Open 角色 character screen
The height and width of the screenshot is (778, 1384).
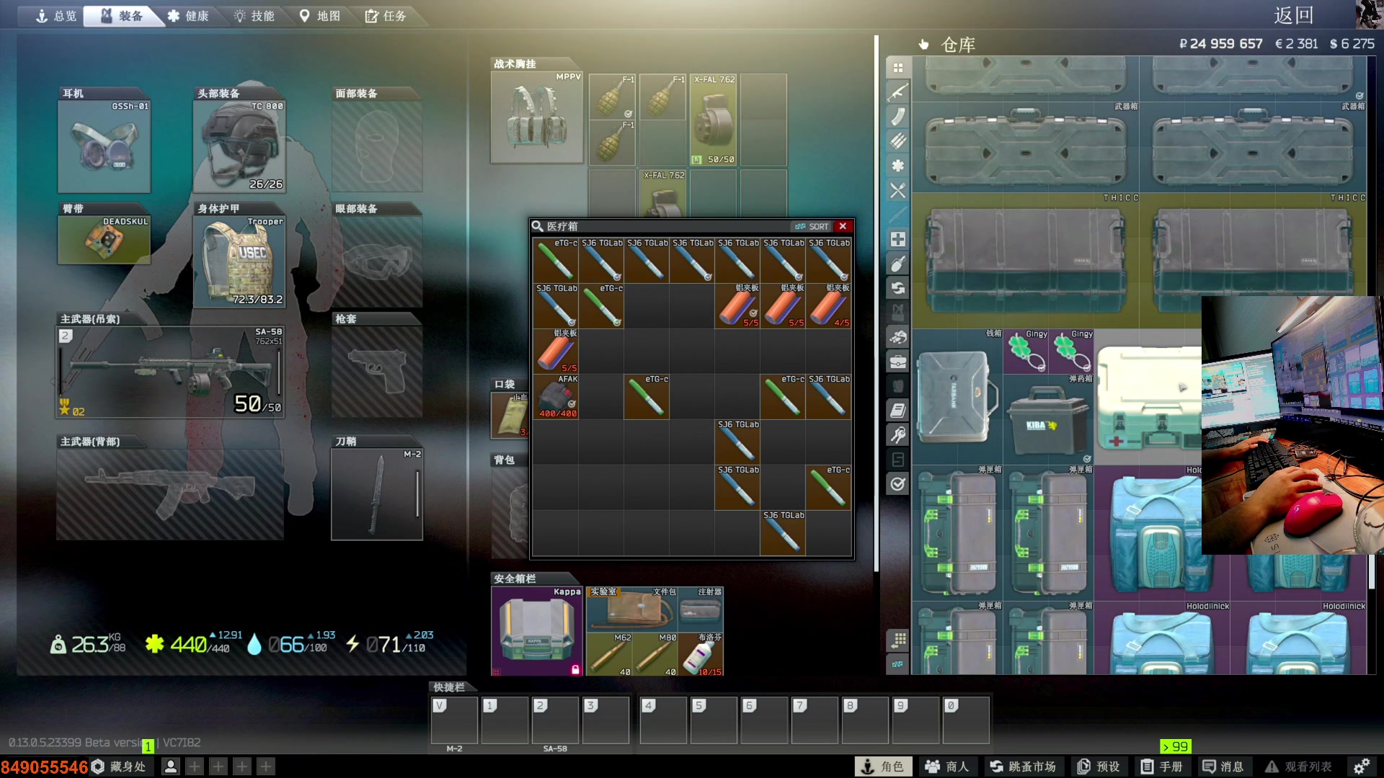[883, 766]
